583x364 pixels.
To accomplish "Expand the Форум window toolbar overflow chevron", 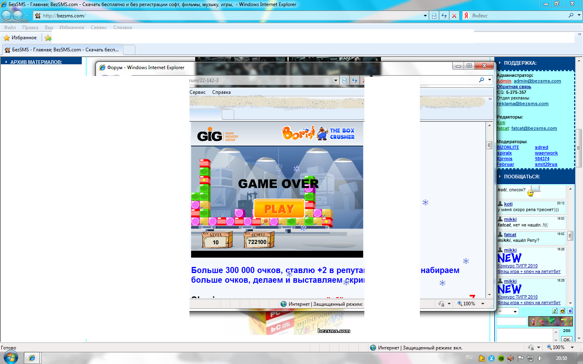I will pos(490,99).
